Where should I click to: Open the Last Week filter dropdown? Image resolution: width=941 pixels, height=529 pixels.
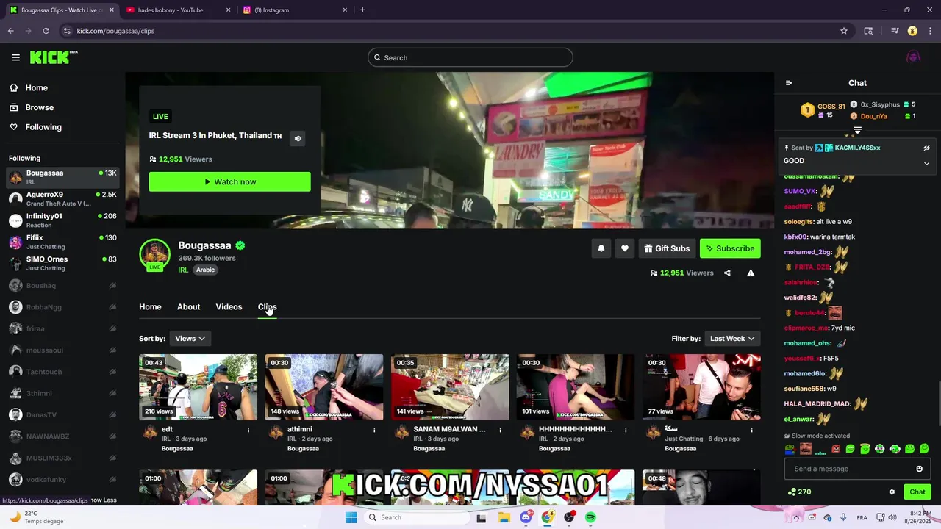click(x=732, y=338)
